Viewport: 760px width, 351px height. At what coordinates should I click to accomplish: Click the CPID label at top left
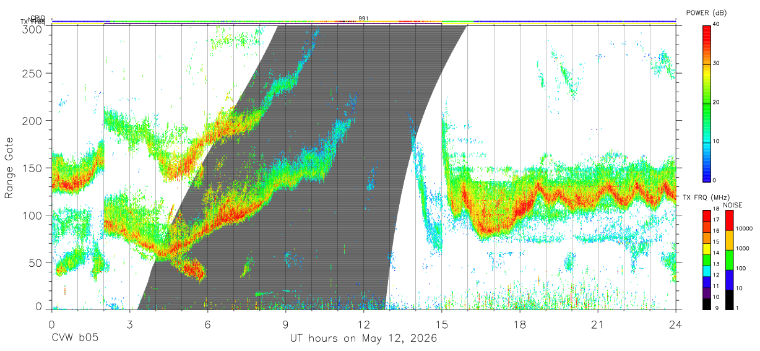38,17
